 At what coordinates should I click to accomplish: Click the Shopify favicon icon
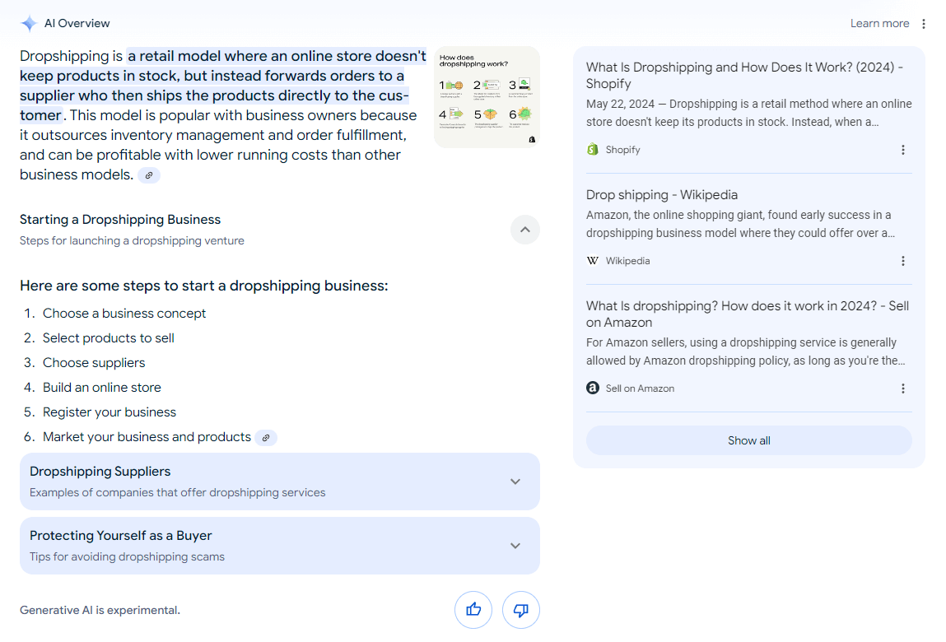click(x=593, y=149)
